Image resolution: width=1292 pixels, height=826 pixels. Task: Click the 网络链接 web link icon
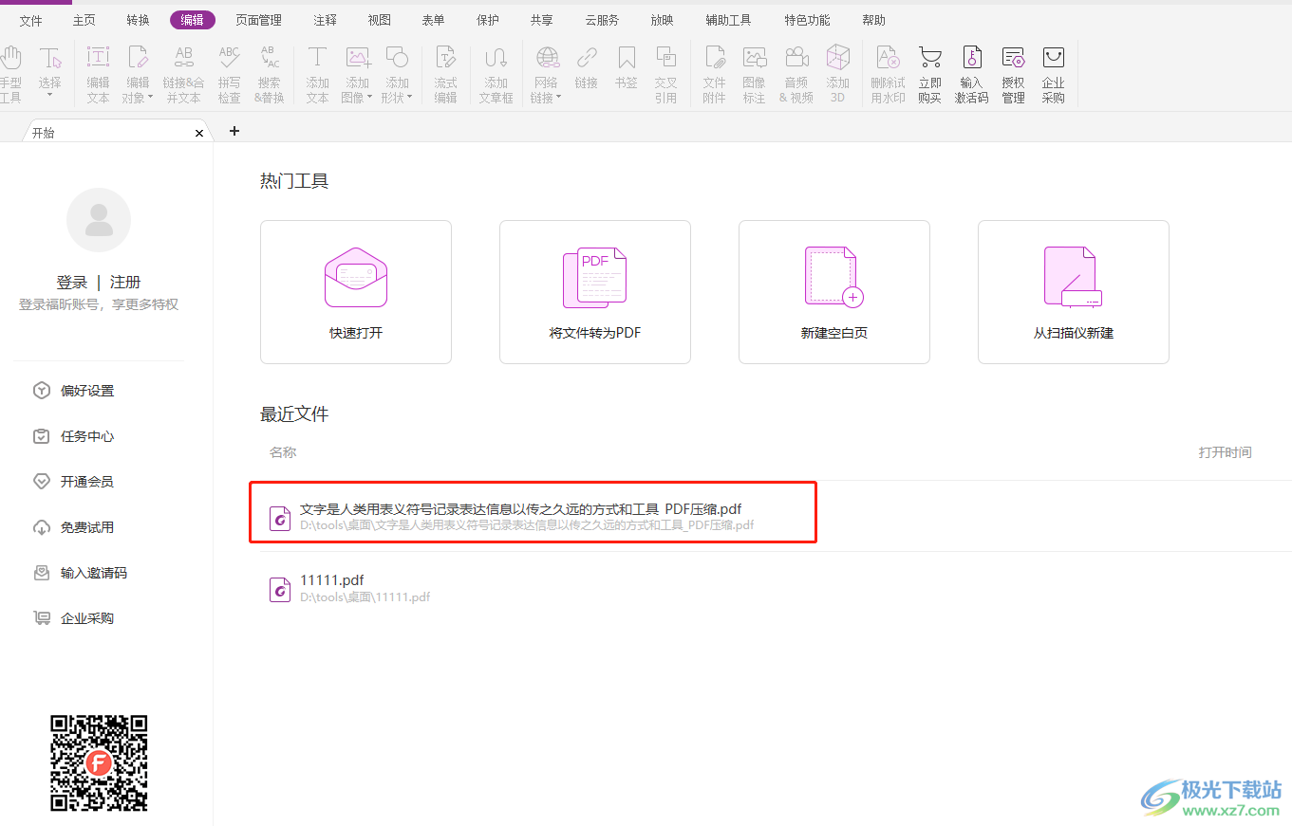pyautogui.click(x=547, y=59)
